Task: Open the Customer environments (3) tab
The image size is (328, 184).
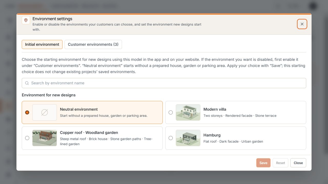Action: point(93,44)
